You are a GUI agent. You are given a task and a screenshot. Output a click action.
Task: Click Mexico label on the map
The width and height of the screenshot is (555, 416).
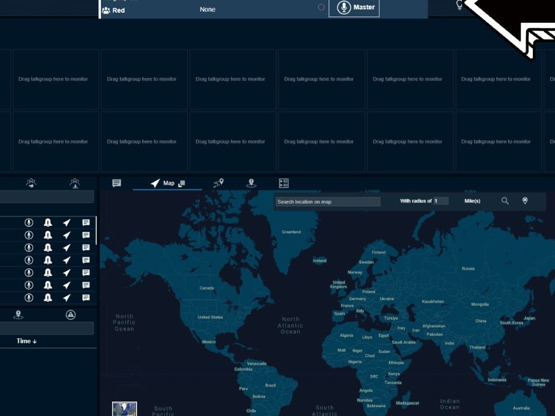click(209, 342)
